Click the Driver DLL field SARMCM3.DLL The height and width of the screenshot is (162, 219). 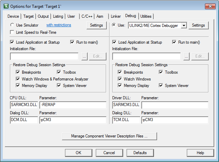pyautogui.click(x=126, y=105)
